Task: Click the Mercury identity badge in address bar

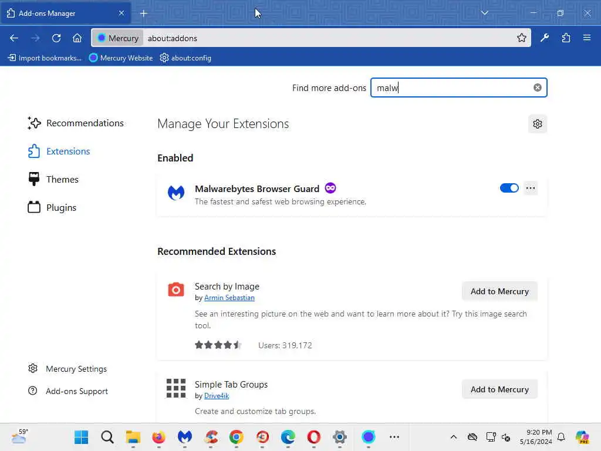Action: click(118, 38)
